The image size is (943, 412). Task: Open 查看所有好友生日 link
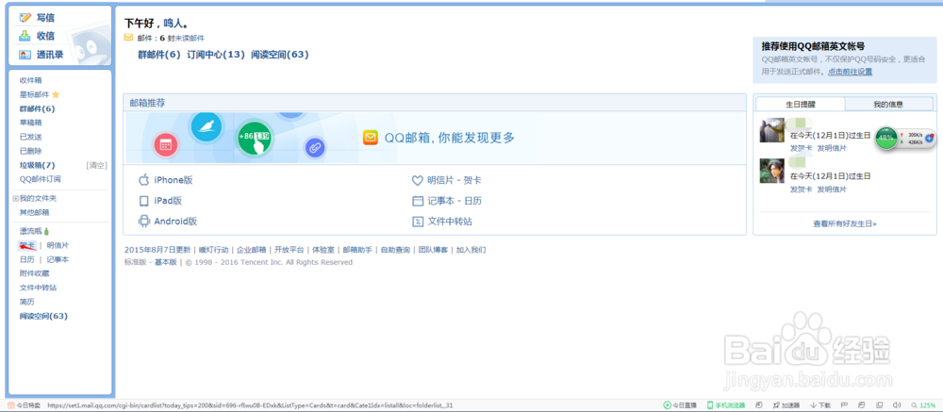pyautogui.click(x=845, y=223)
